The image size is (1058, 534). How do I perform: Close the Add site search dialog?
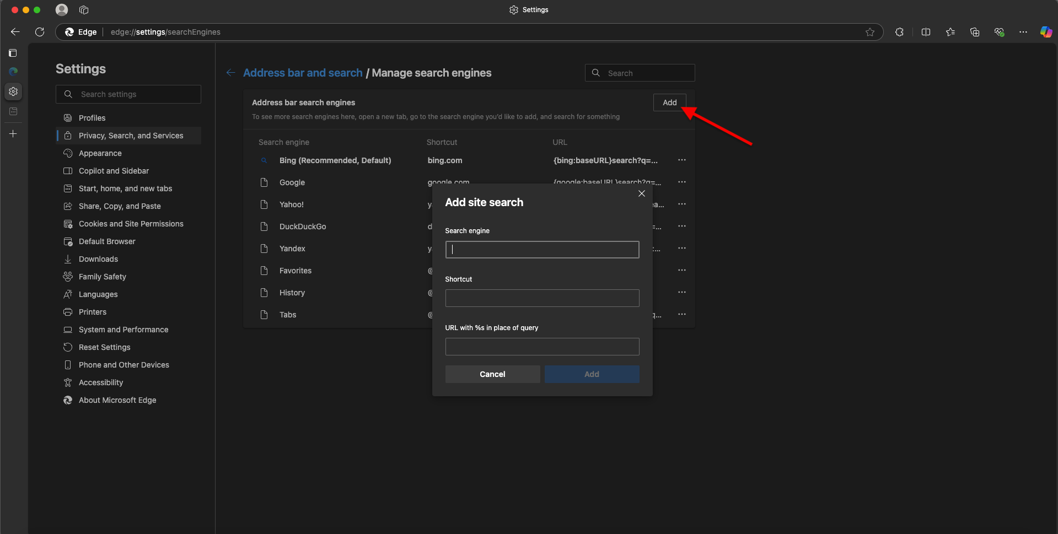(642, 193)
